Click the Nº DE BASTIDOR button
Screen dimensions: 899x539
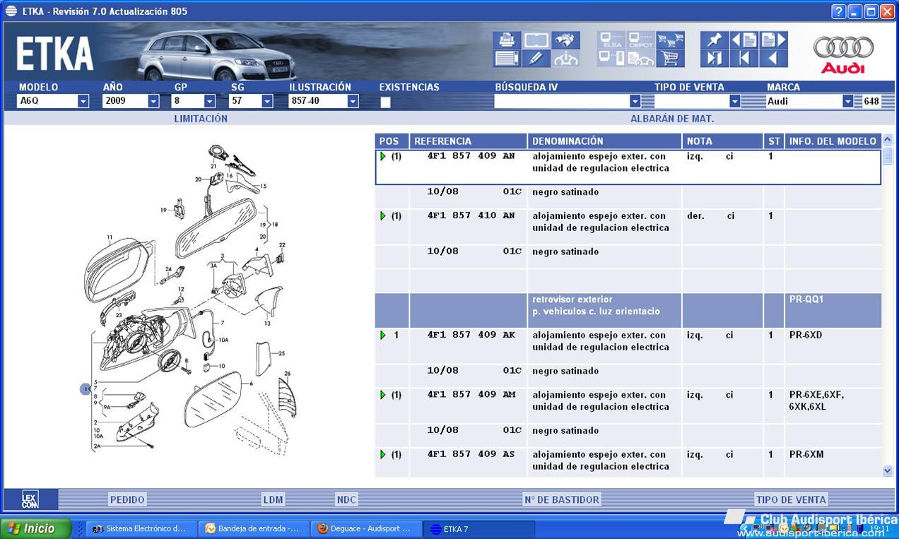click(x=562, y=499)
